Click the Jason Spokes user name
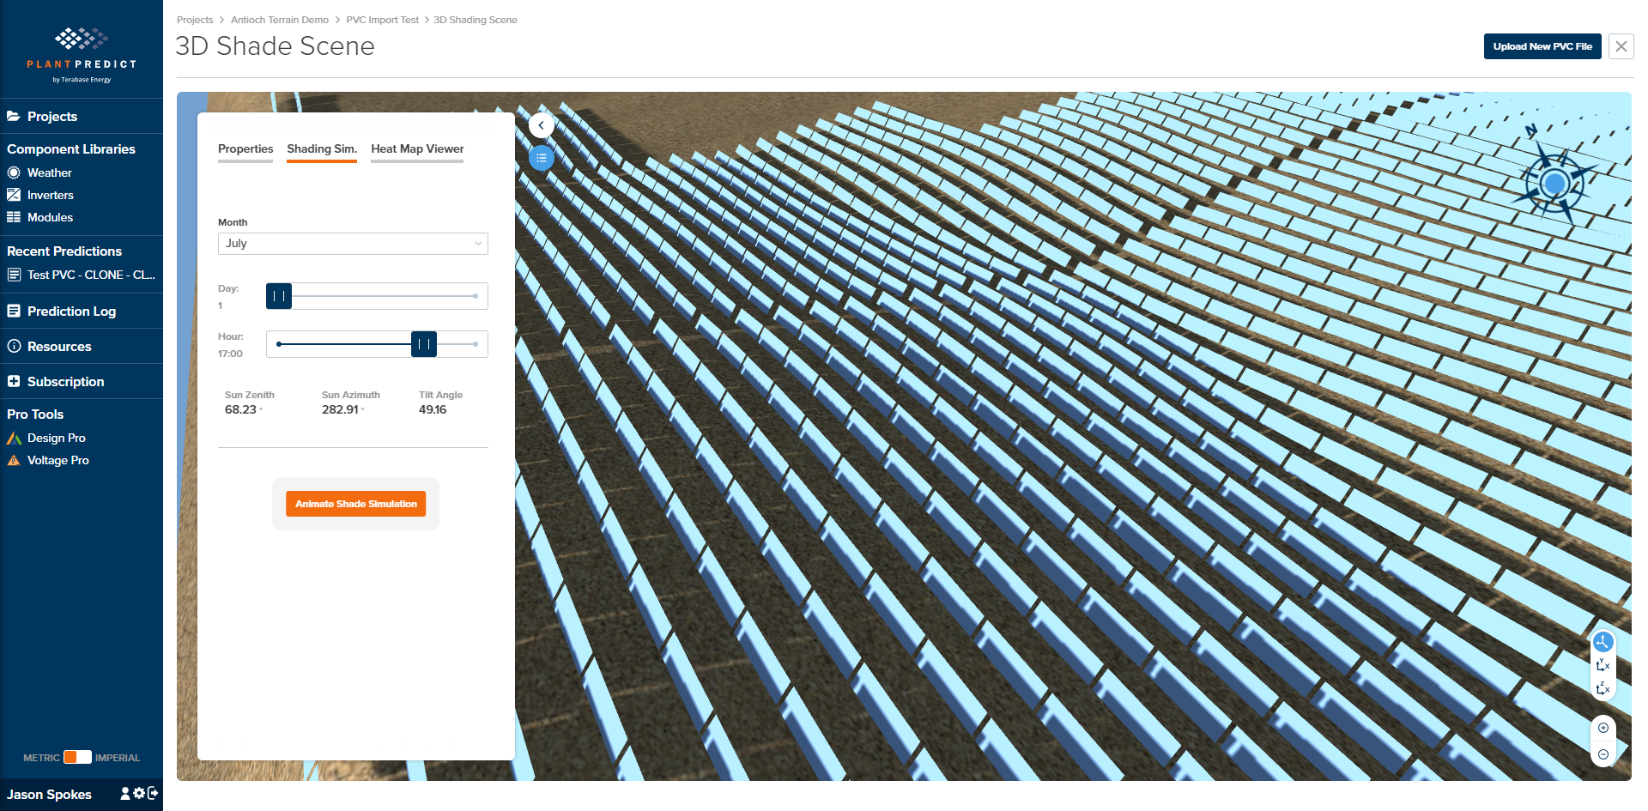1648x811 pixels. 49,795
